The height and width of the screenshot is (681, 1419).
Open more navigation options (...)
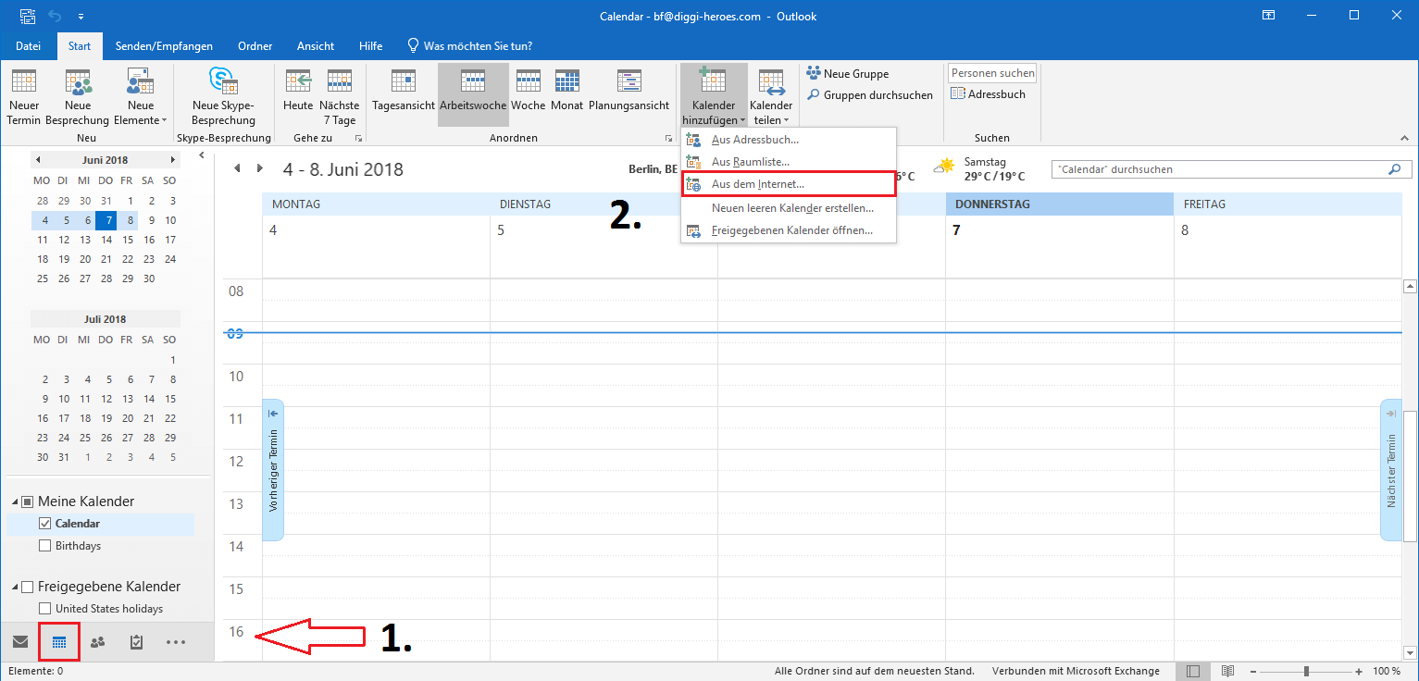point(176,642)
